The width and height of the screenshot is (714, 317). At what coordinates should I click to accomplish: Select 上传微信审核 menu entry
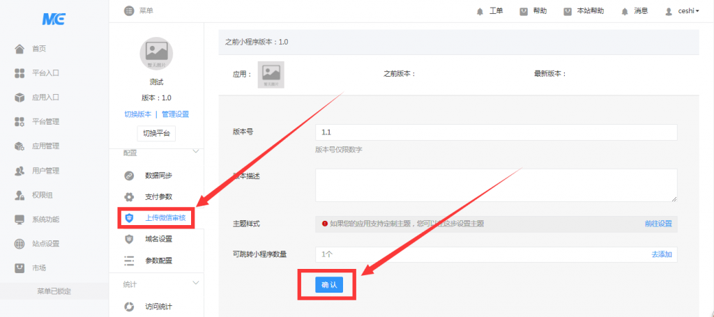pos(166,218)
